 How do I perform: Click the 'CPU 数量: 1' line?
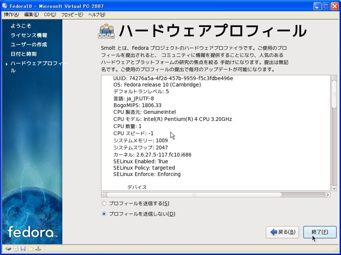tap(127, 126)
